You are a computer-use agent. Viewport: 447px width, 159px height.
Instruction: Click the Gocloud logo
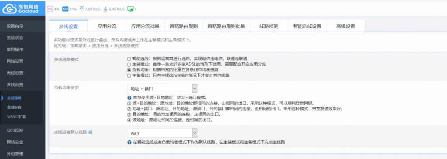[23, 9]
